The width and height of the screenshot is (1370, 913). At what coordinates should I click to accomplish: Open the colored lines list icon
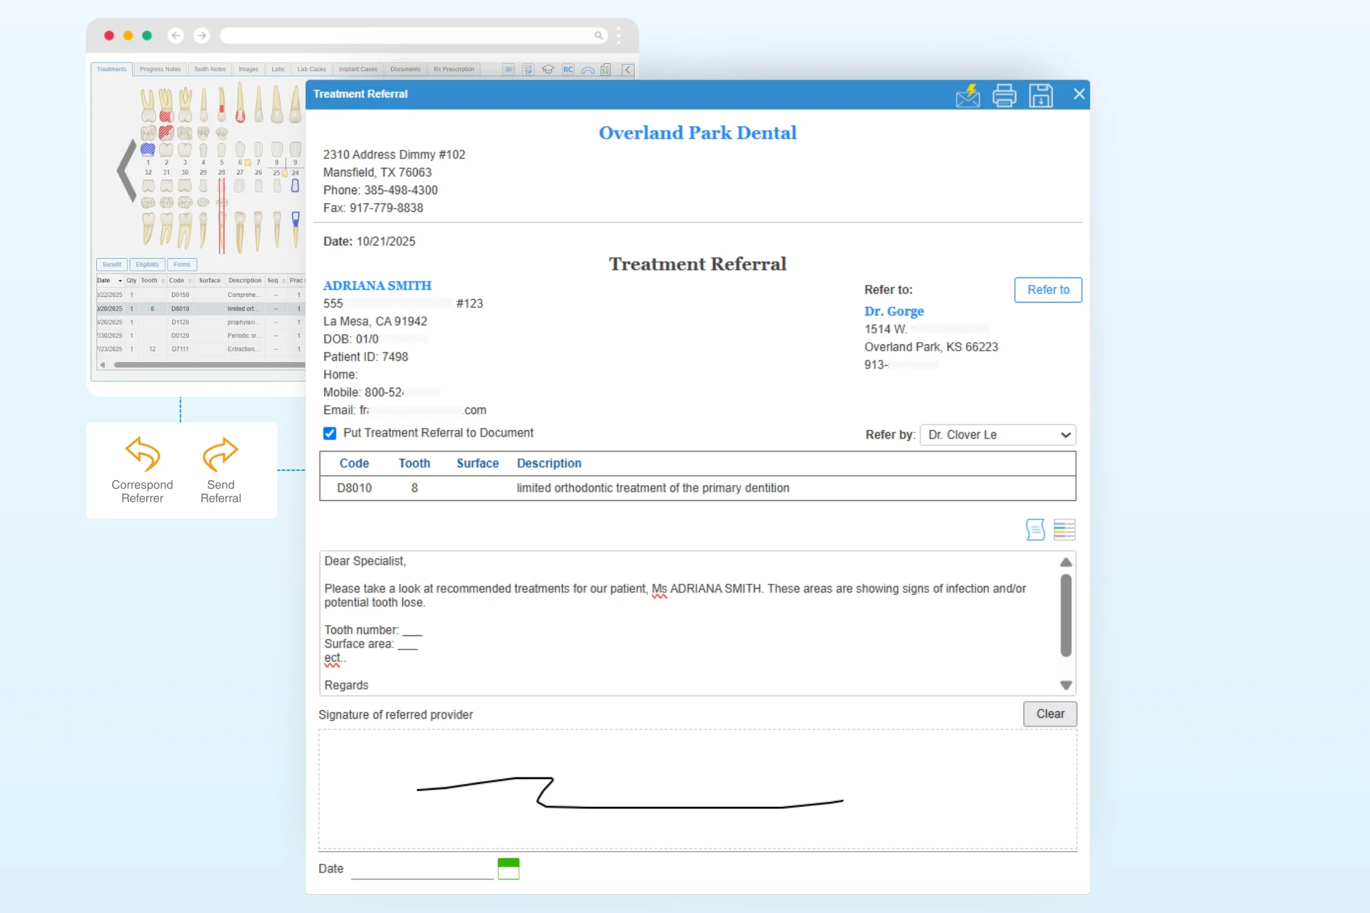point(1064,530)
